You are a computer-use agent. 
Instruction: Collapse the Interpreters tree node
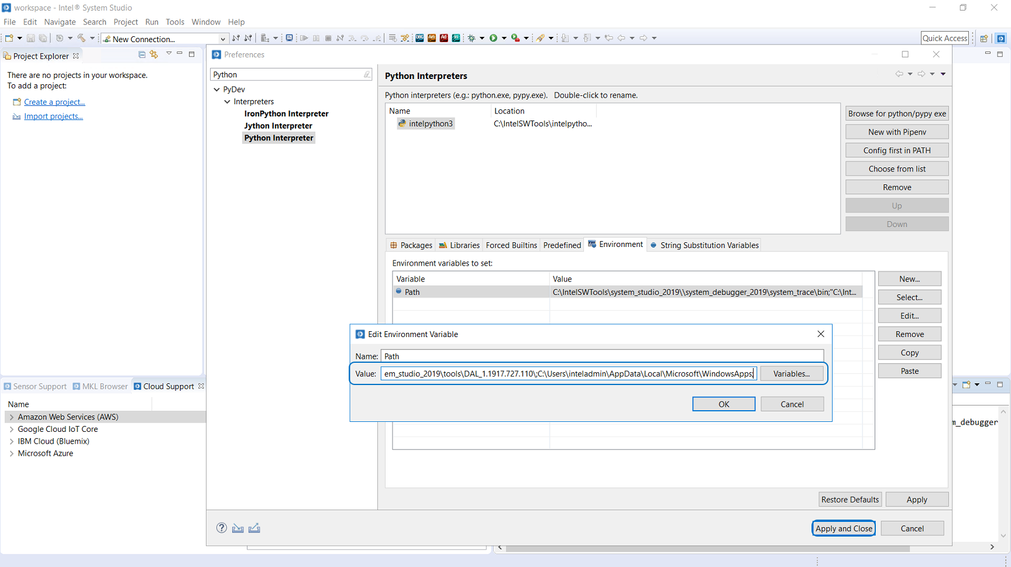pyautogui.click(x=228, y=102)
